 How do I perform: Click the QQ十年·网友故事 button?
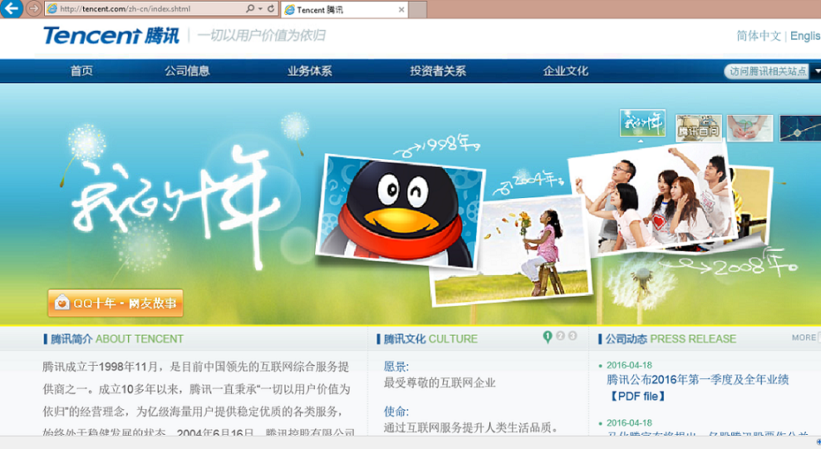(x=116, y=303)
